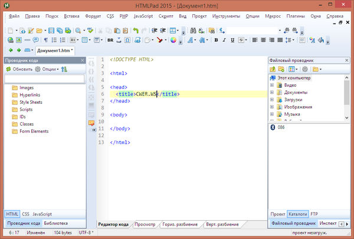Switch to the Библиотека panel tab
354x239 pixels.
pyautogui.click(x=56, y=223)
